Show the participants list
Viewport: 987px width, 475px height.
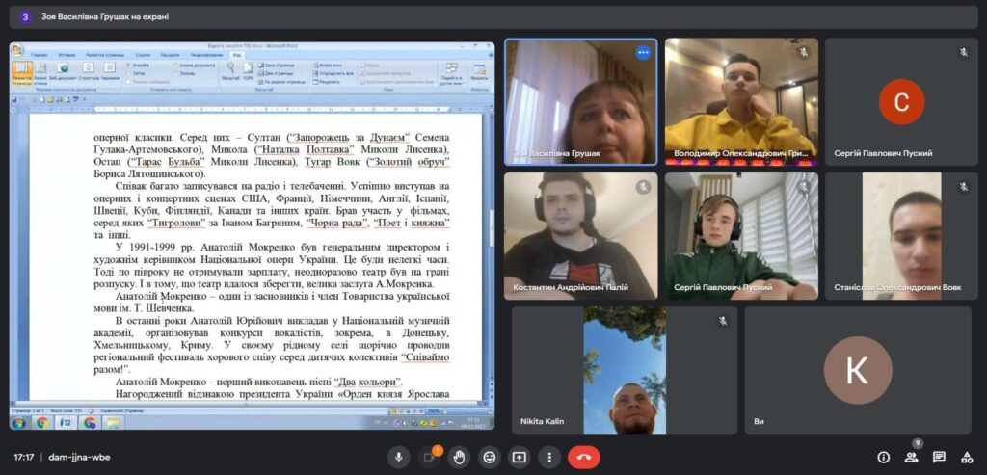tap(911, 457)
